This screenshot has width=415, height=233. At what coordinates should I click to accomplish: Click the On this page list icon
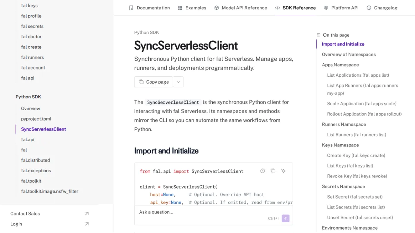tap(319, 35)
